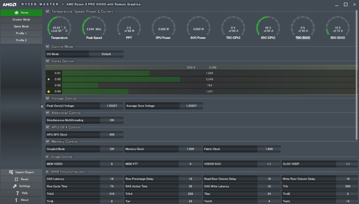Collapse the Cores Section
Image resolution: width=359 pixels, height=204 pixels.
[x=48, y=61]
